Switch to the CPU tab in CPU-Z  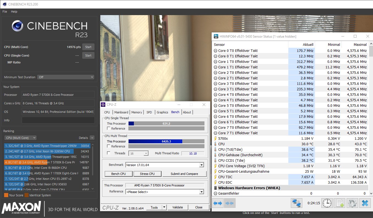pos(107,112)
